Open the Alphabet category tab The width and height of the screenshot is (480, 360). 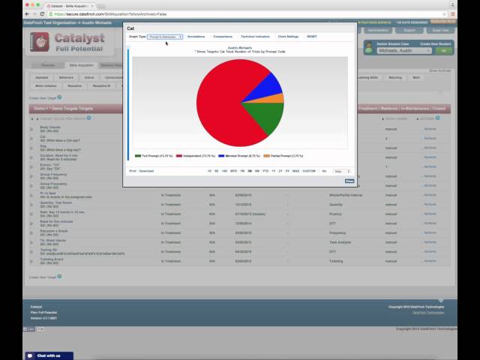tap(42, 77)
